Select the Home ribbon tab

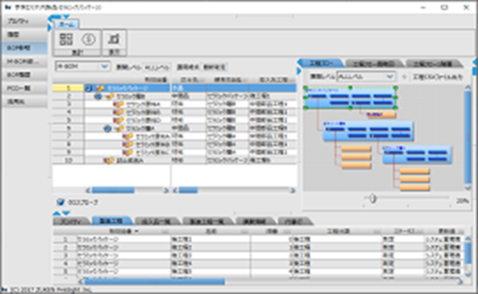68,24
